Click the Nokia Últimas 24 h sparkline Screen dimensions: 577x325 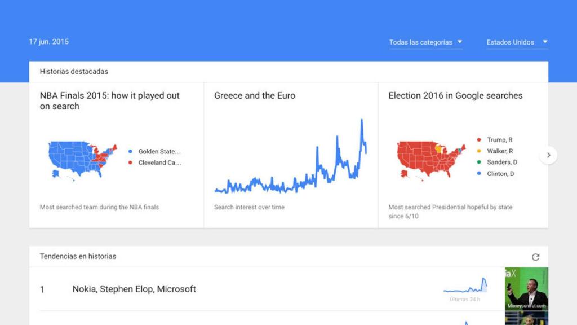point(465,288)
